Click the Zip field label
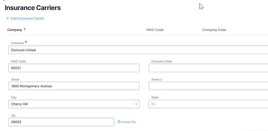This screenshot has height=131, width=268. (x=13, y=116)
